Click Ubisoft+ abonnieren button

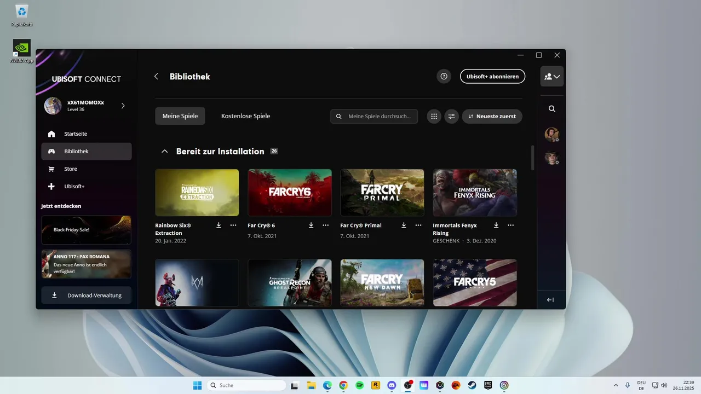tap(492, 76)
